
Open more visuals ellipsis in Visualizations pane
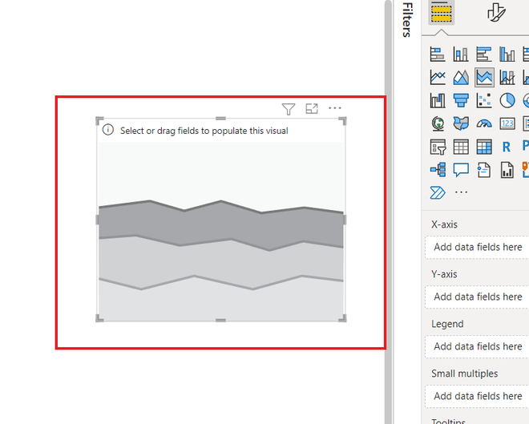coord(461,192)
